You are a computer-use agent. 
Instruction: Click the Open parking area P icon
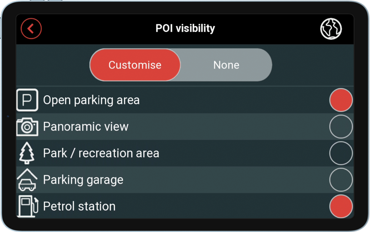(27, 100)
